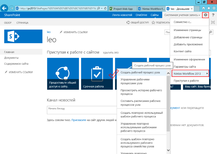Click the follow star icon ПОДПИСАТЬ
The width and height of the screenshot is (217, 154).
point(153,23)
